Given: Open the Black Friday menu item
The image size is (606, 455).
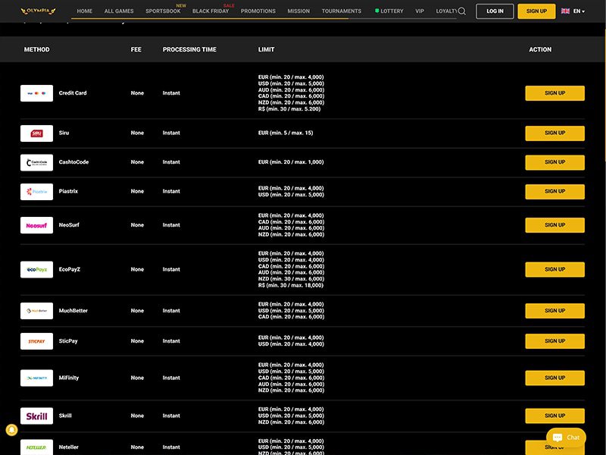Looking at the screenshot, I should click(211, 11).
